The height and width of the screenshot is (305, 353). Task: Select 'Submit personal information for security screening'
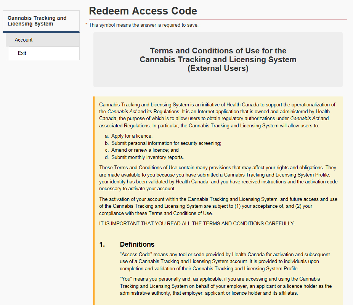pyautogui.click(x=166, y=143)
